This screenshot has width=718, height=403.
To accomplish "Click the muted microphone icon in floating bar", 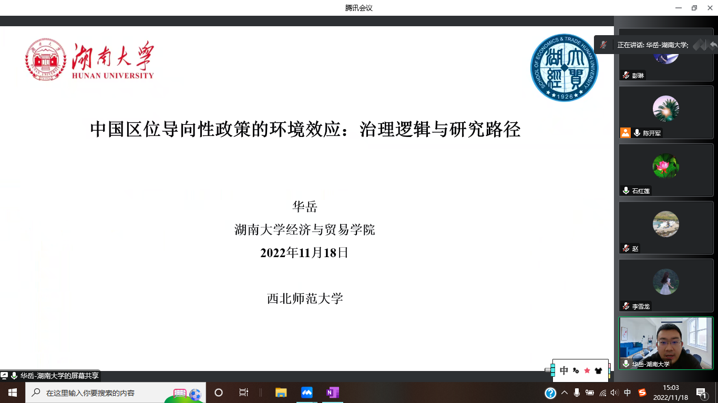I will pos(603,45).
